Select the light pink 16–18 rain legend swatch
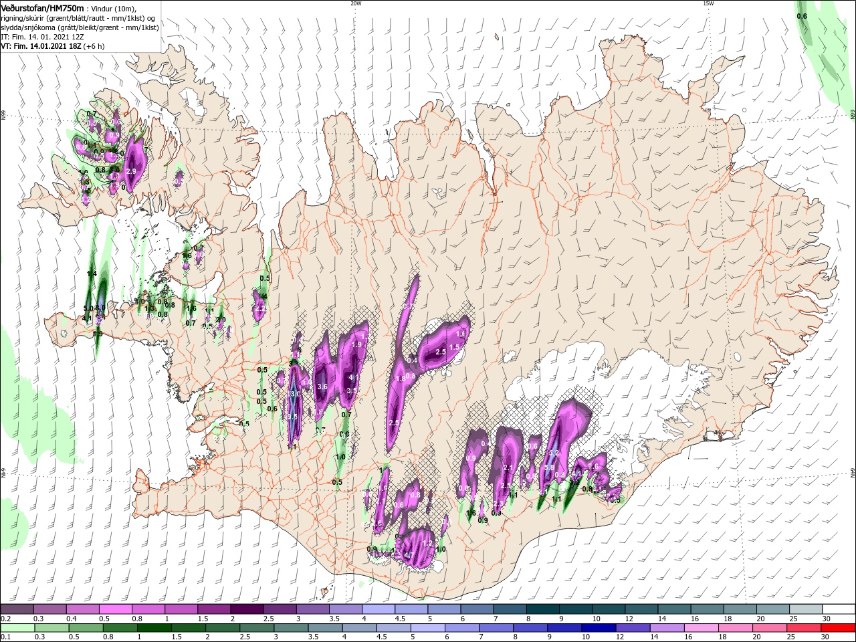 [700, 628]
